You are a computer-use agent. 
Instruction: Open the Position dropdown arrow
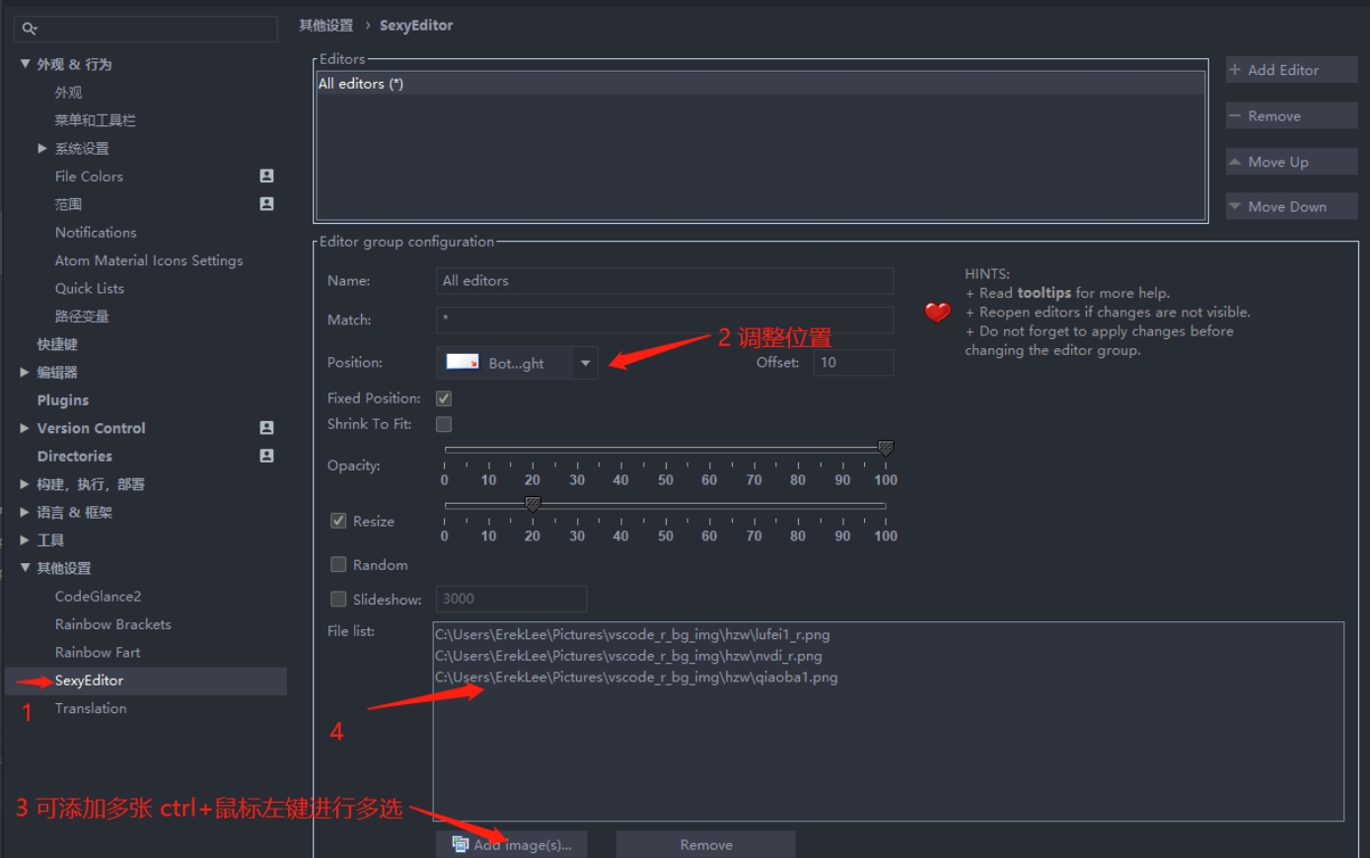(x=585, y=363)
